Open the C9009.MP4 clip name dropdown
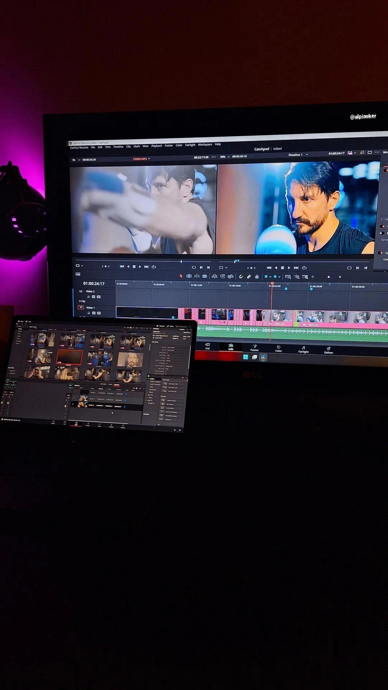Viewport: 388px width, 690px height. [142, 158]
